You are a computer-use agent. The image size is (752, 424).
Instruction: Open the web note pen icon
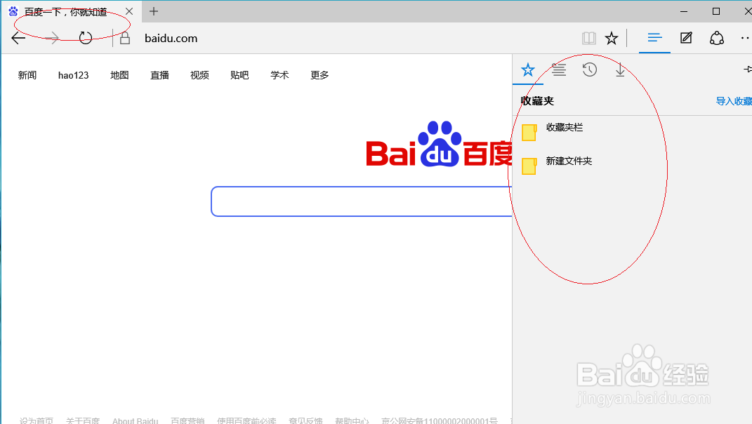tap(686, 38)
